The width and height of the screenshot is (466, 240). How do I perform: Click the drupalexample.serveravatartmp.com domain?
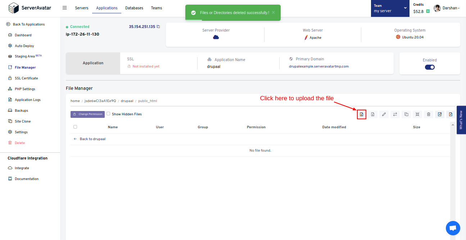pyautogui.click(x=319, y=66)
